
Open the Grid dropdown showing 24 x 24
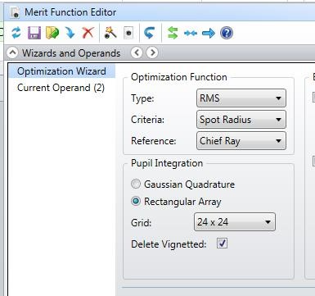pos(235,222)
